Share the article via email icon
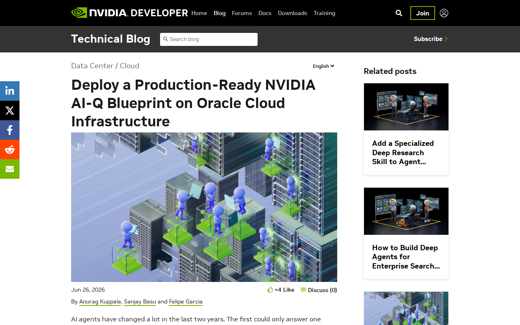Screen dimensions: 520x325 [x=10, y=169]
